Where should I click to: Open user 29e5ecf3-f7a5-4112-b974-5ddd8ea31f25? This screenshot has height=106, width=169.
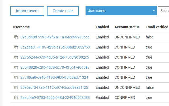54,87
